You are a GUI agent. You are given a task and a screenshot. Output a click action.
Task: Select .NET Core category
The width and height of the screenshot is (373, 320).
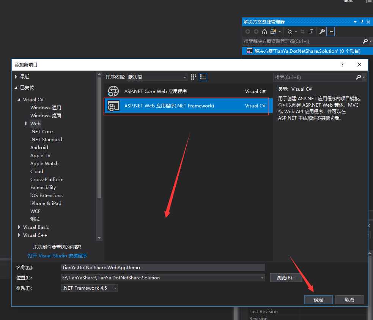coord(41,131)
